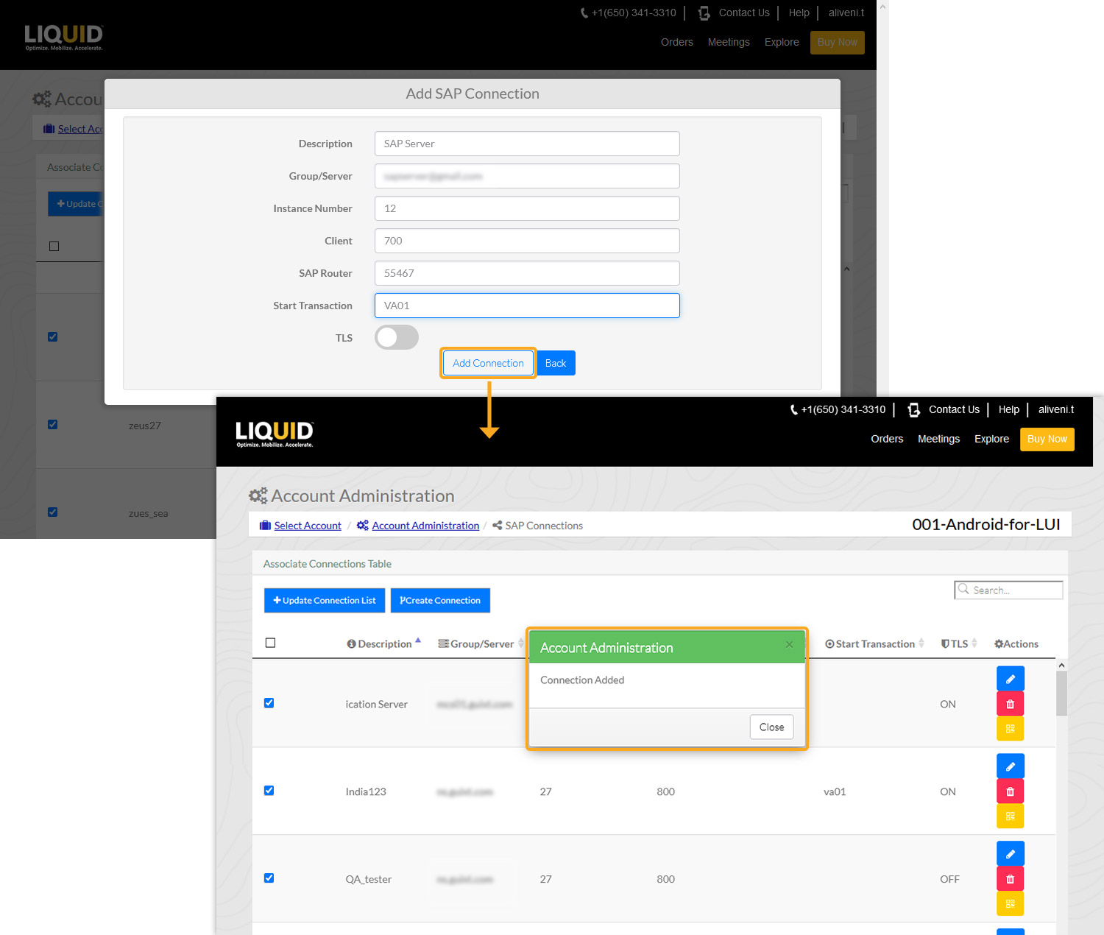The image size is (1104, 935).
Task: Edit the QA_tester connection
Action: [1010, 854]
